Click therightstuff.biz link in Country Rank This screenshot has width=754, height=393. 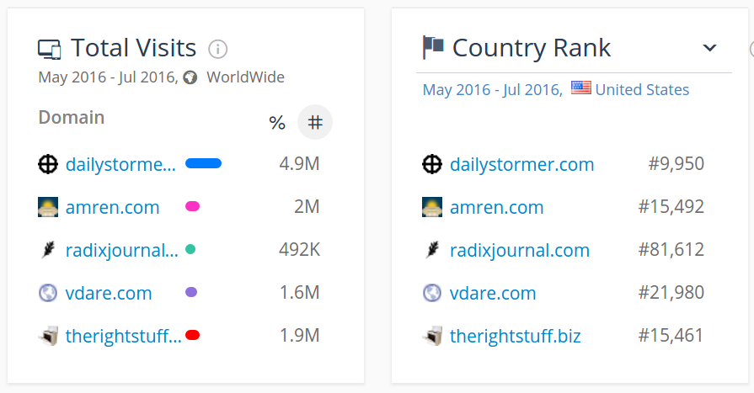coord(515,337)
